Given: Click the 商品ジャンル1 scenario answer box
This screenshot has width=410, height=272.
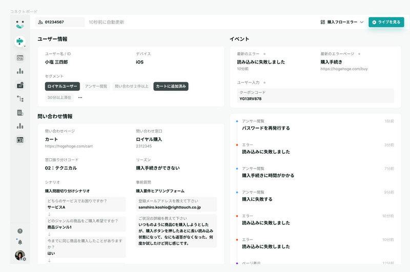Looking at the screenshot, I should click(85, 224).
